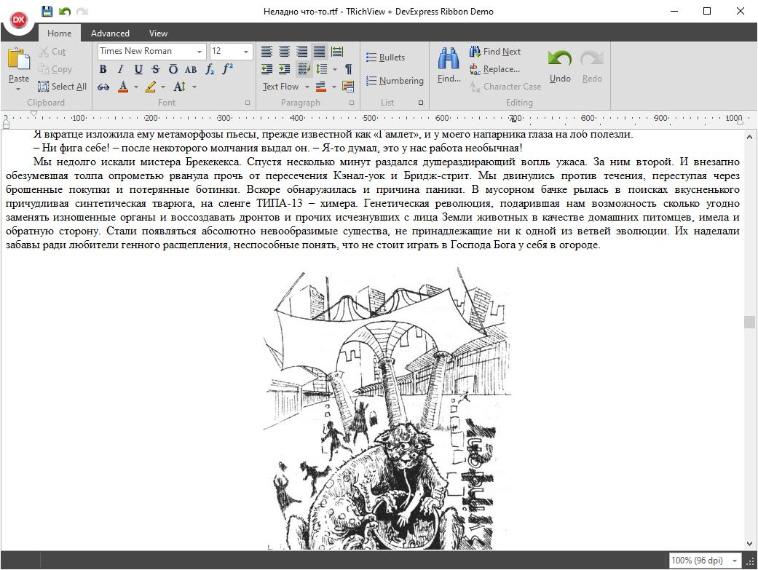
Task: Click the Bullets list button
Action: point(385,58)
